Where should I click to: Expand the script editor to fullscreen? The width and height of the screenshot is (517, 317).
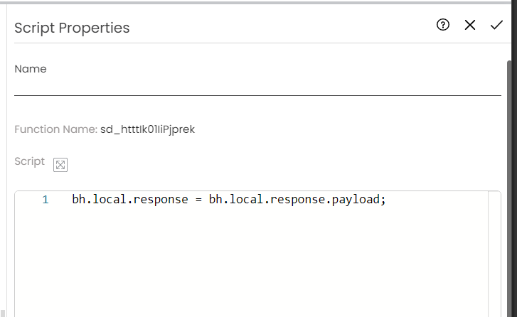[60, 165]
